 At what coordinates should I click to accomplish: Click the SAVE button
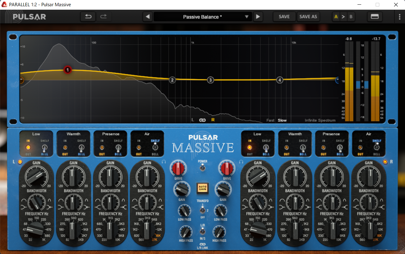click(284, 17)
